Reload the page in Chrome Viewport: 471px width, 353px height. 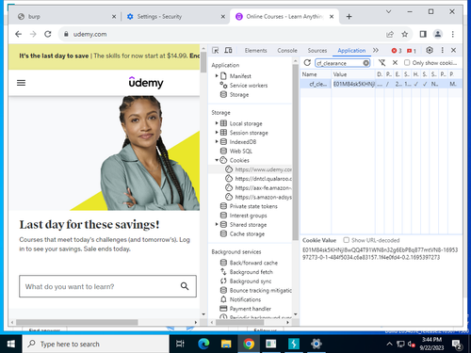(x=48, y=34)
